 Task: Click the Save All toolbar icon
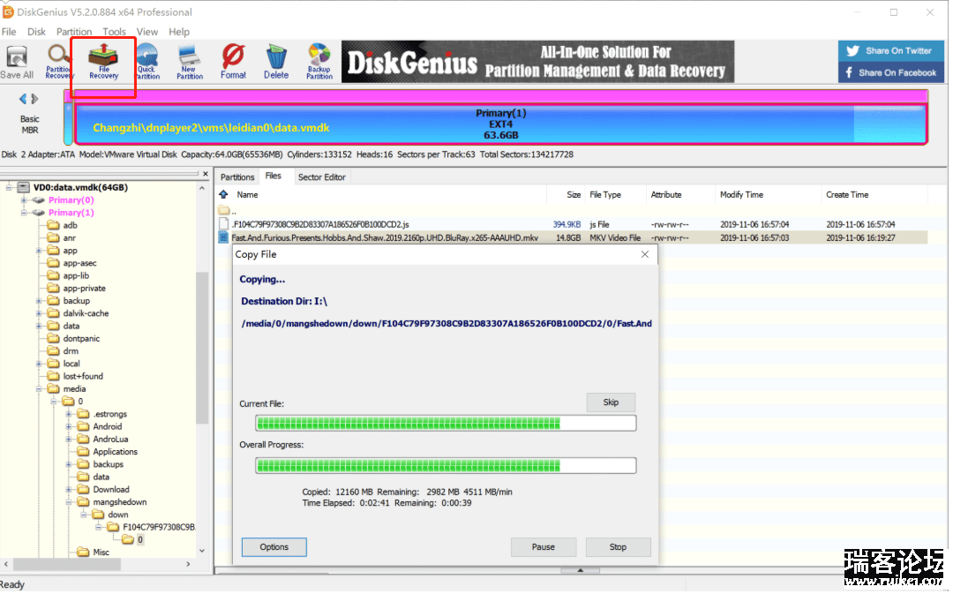pos(17,62)
